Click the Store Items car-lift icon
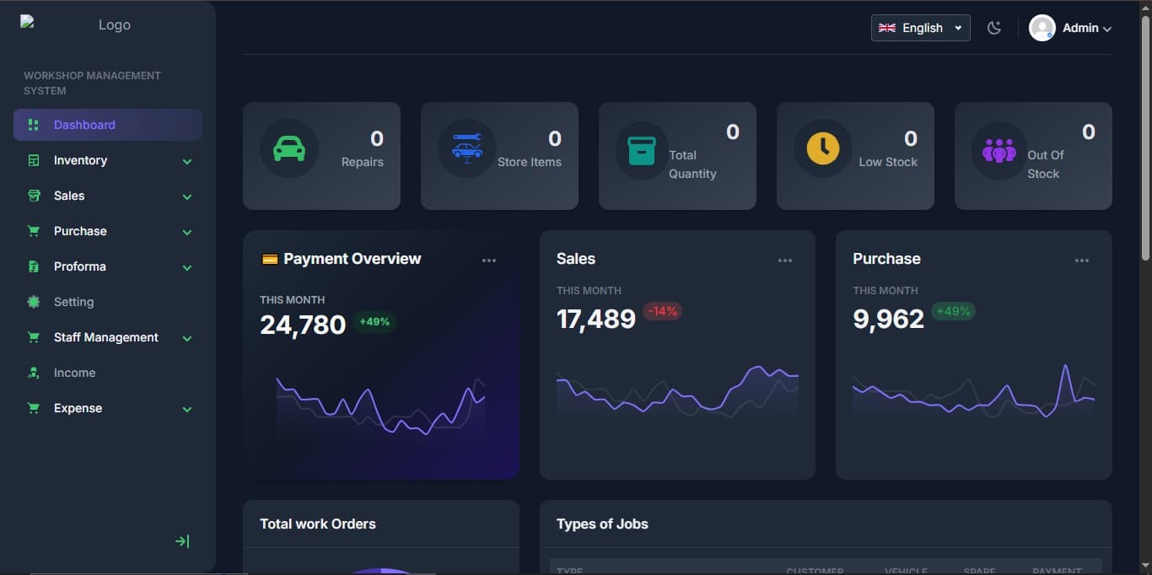 pos(467,149)
